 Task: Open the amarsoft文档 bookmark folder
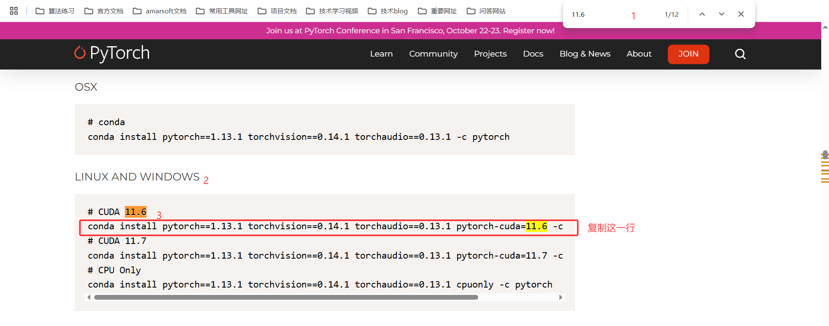click(159, 11)
